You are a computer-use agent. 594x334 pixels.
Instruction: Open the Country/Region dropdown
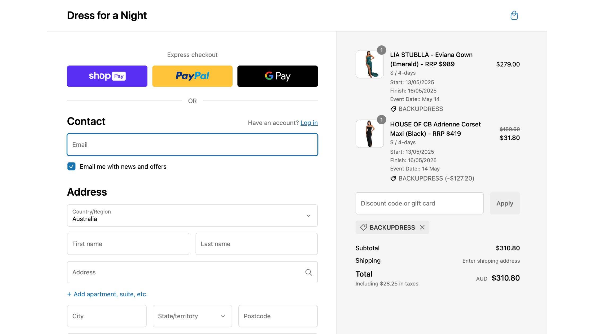click(192, 216)
